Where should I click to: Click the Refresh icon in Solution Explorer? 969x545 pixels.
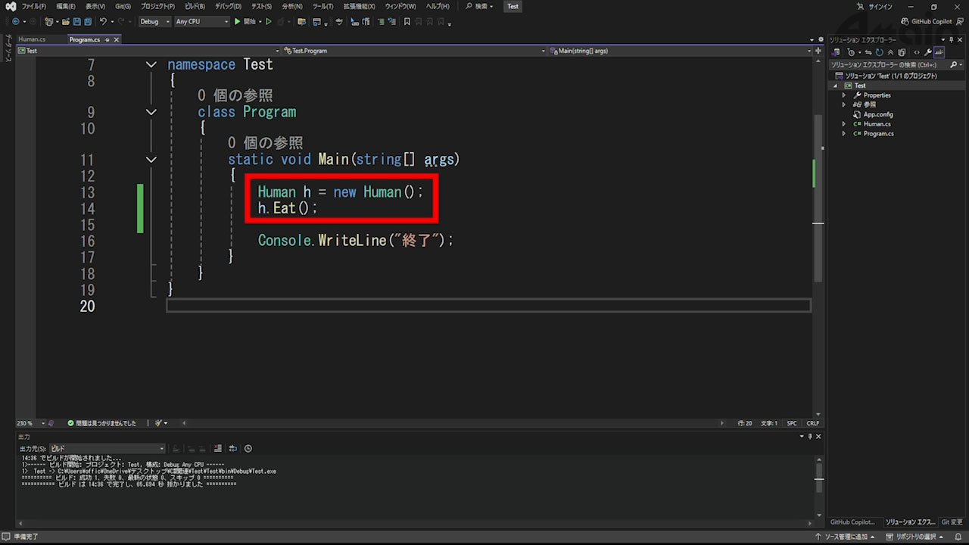tap(879, 52)
